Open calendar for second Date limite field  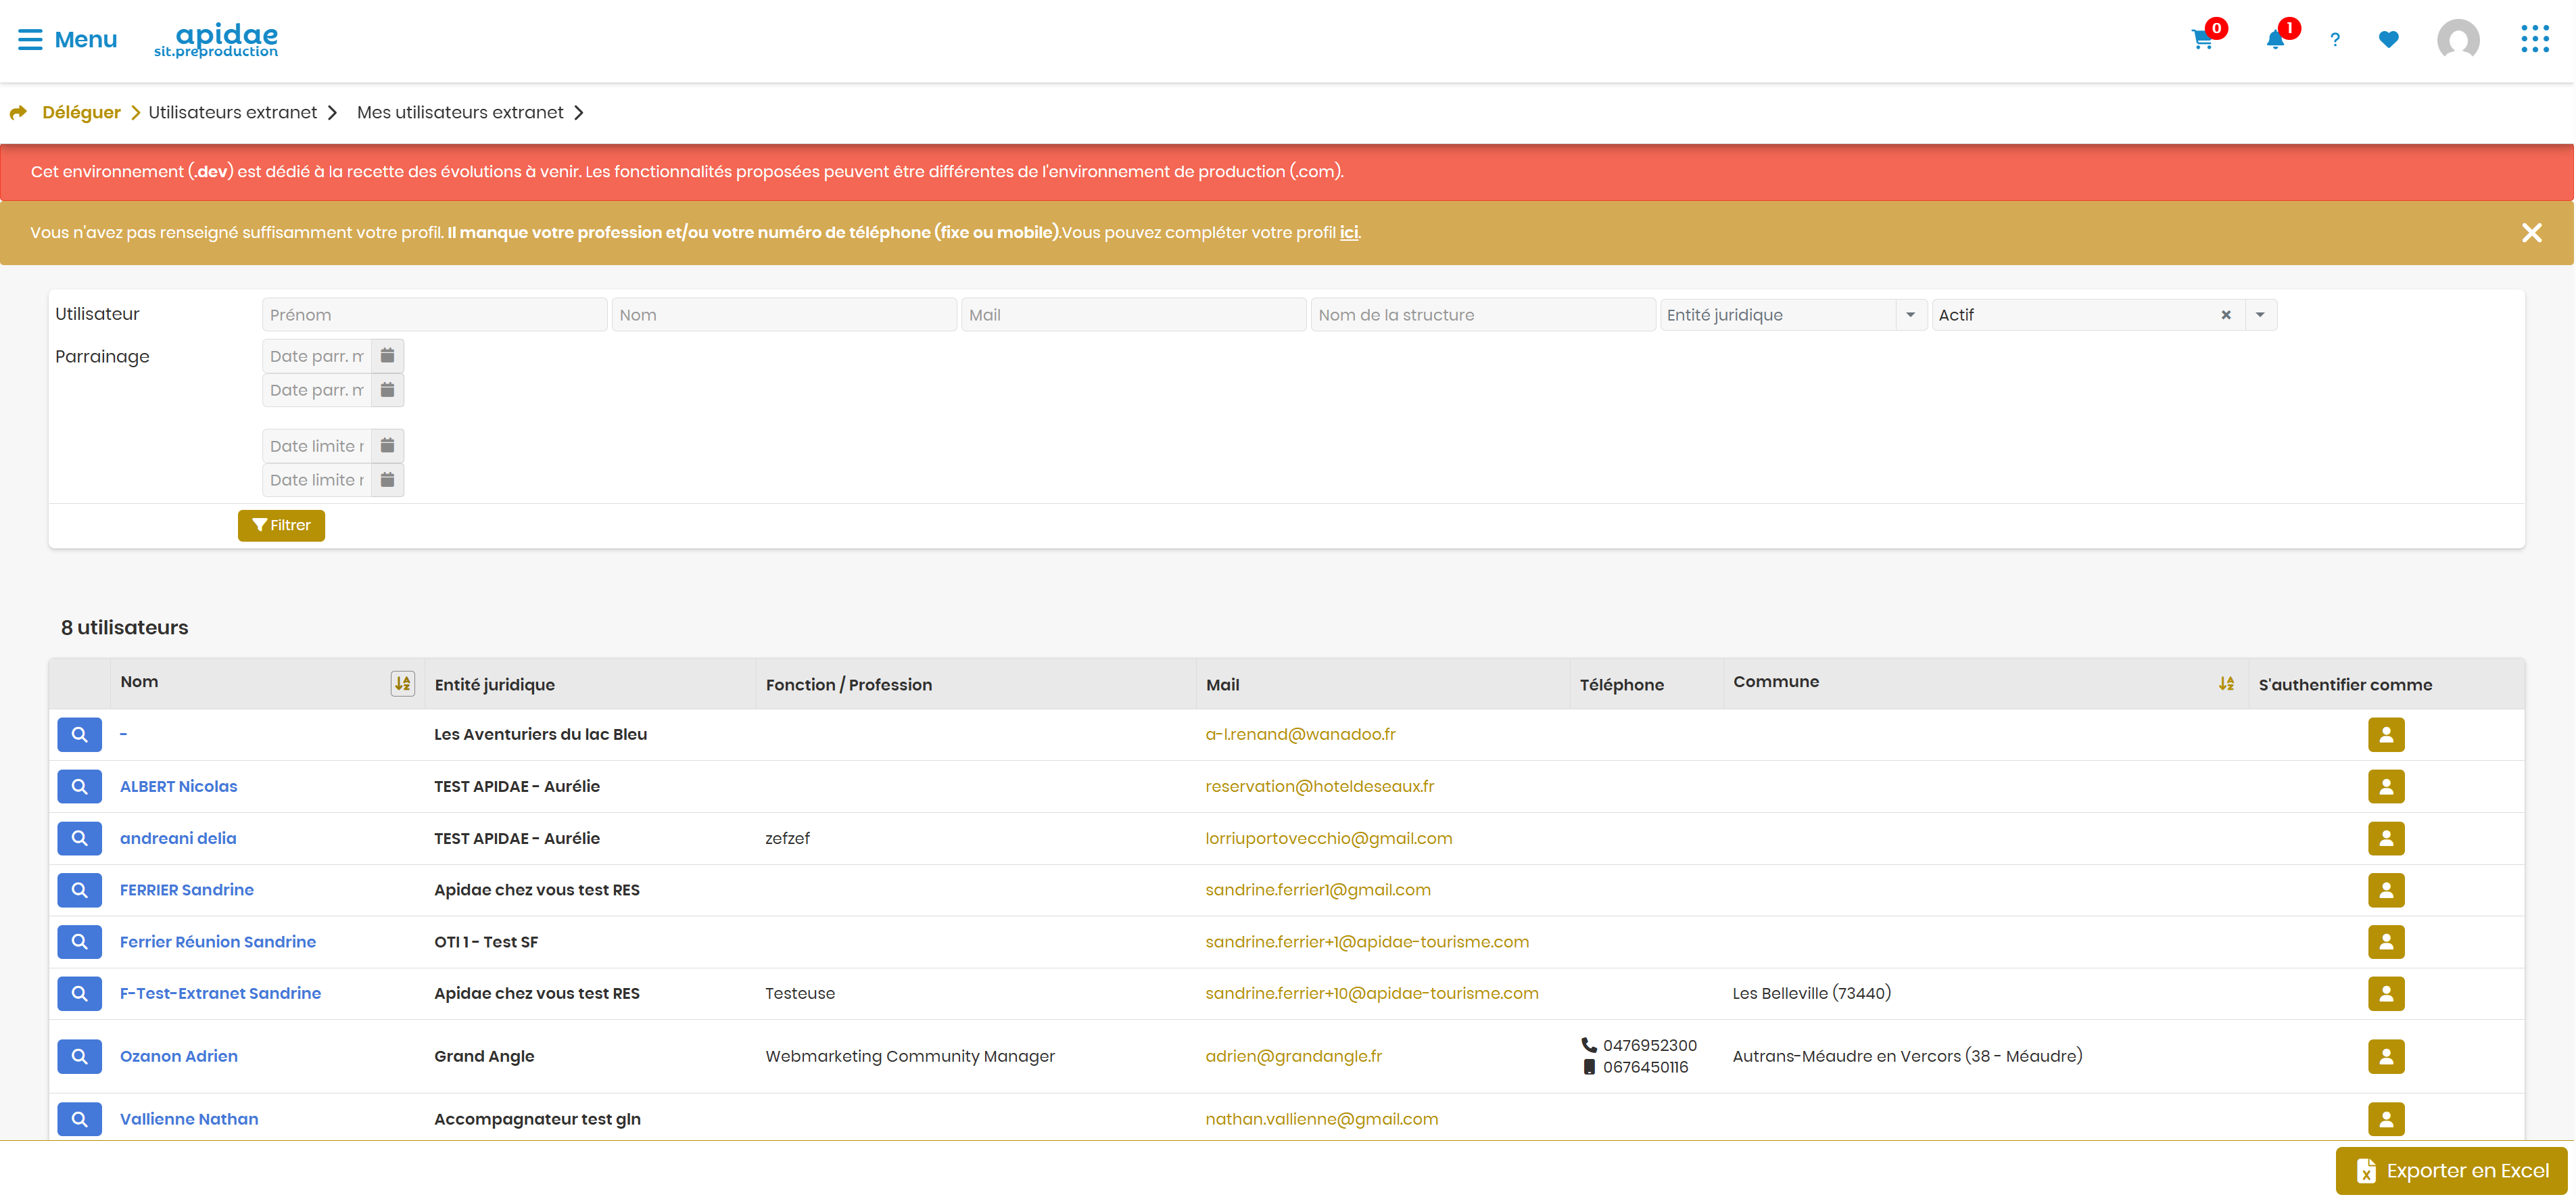387,480
